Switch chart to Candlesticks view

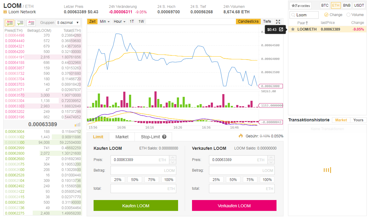point(248,21)
